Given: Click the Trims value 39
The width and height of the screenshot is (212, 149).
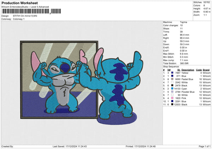Looking at the screenshot, I should 181,32.
